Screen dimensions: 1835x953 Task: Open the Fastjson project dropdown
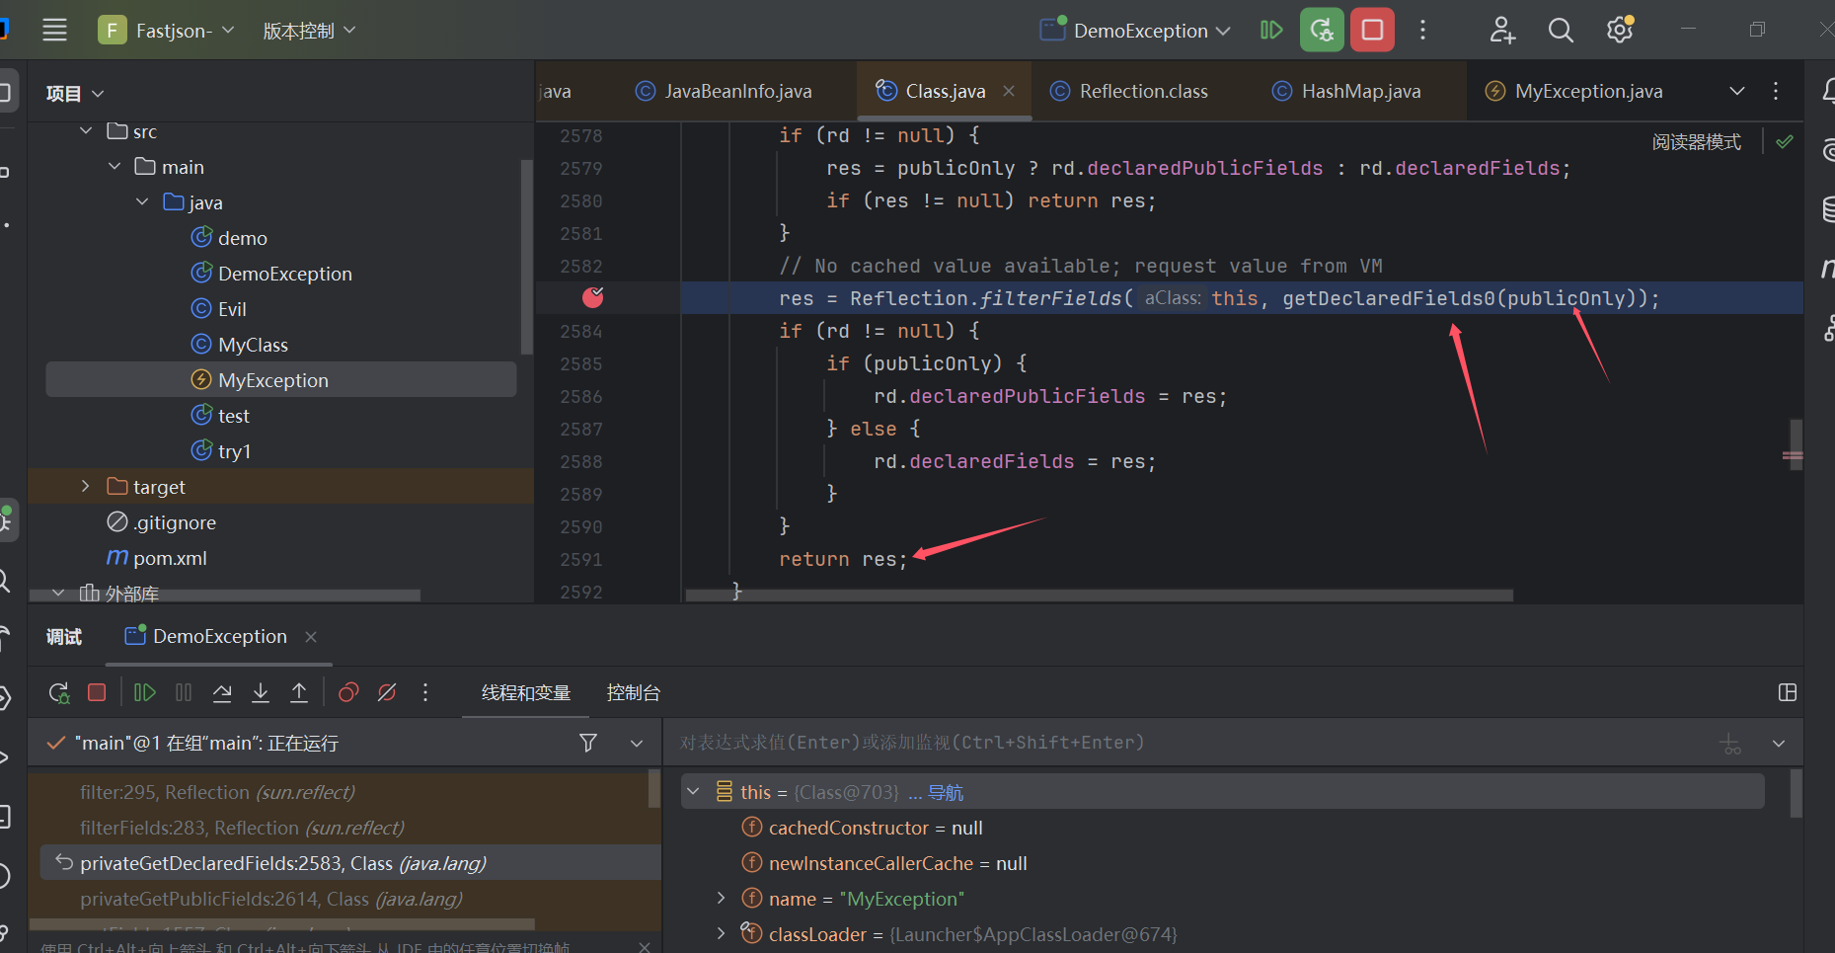click(x=166, y=31)
